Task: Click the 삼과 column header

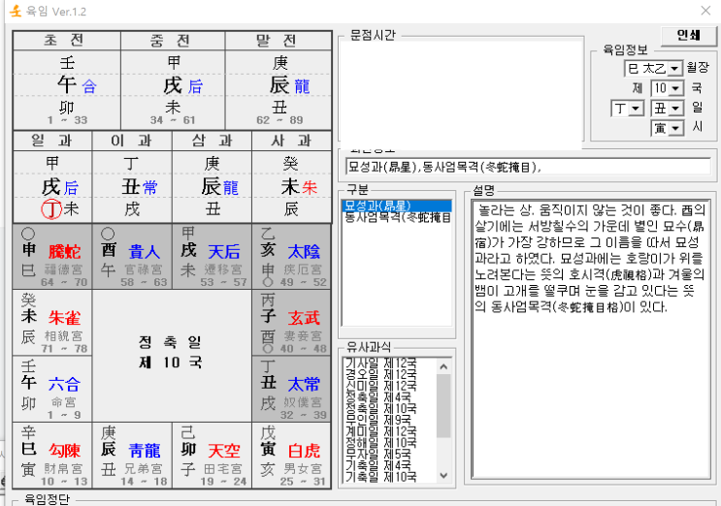Action: click(x=212, y=141)
